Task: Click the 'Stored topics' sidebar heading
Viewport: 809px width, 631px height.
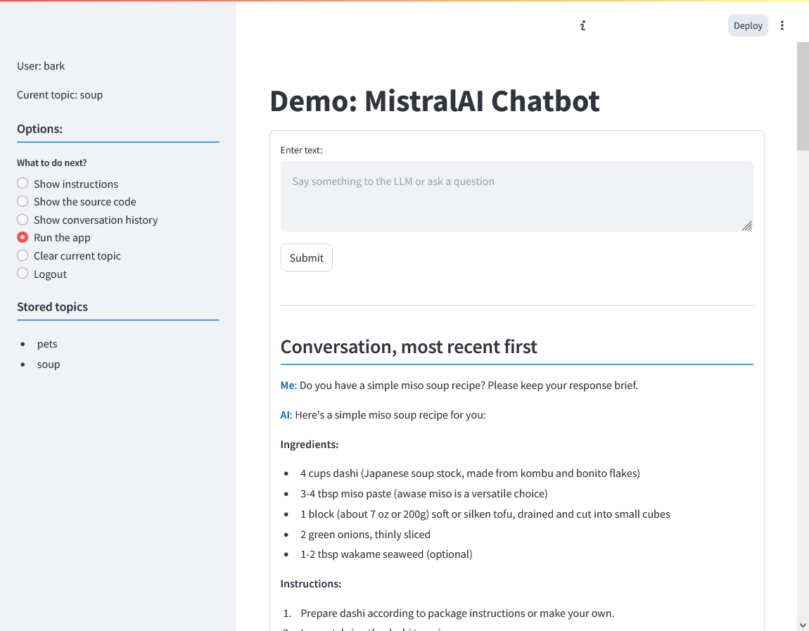Action: tap(52, 307)
